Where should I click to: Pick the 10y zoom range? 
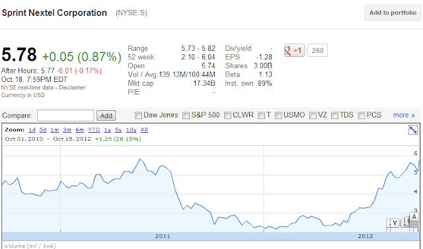131,130
